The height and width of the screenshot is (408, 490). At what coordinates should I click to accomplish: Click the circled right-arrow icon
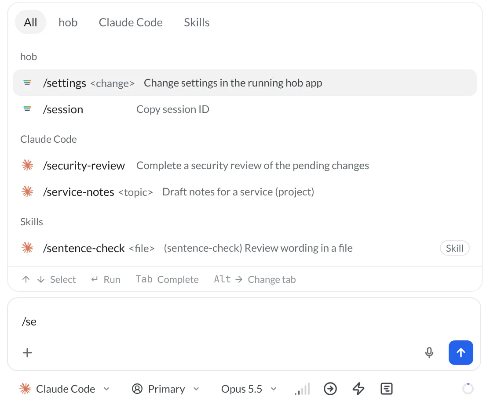330,389
